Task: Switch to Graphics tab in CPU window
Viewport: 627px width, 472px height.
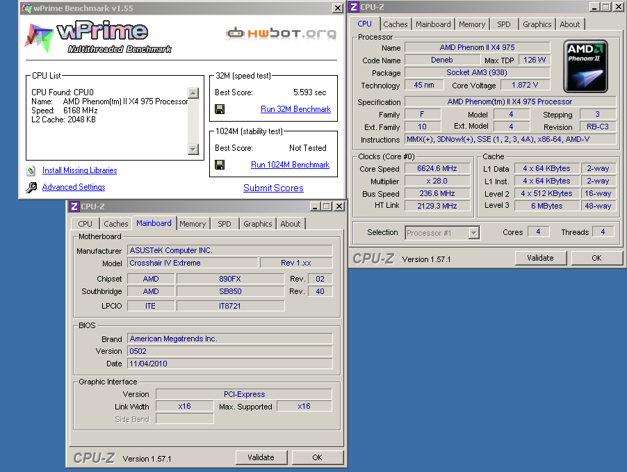Action: pyautogui.click(x=537, y=24)
